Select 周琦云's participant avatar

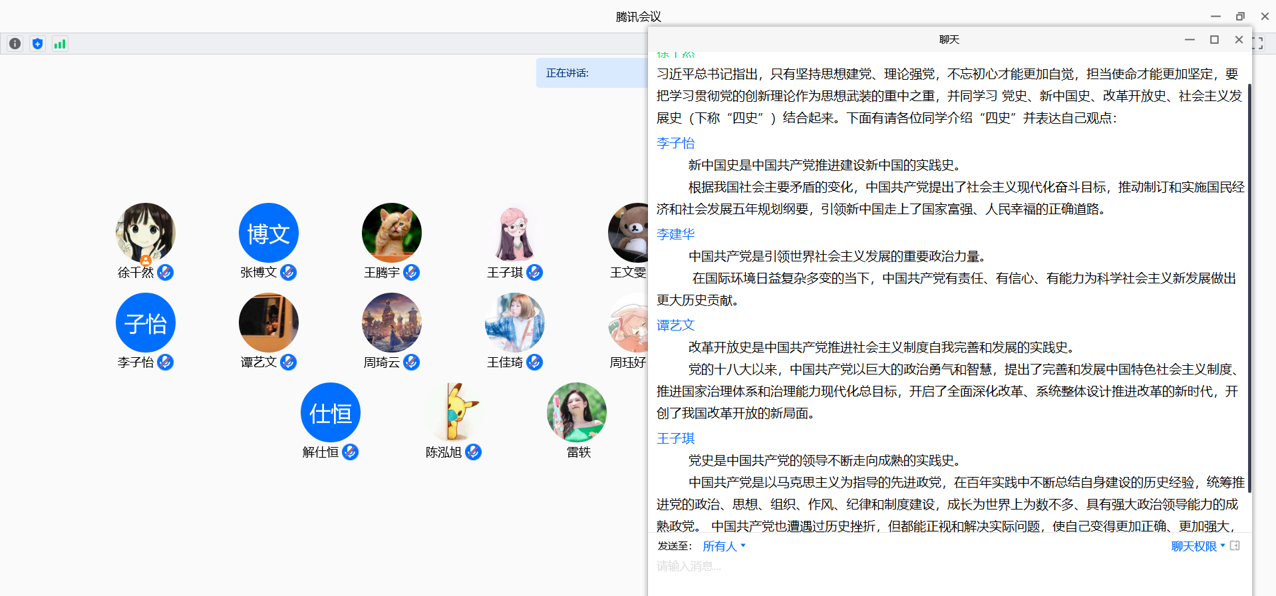pos(392,323)
